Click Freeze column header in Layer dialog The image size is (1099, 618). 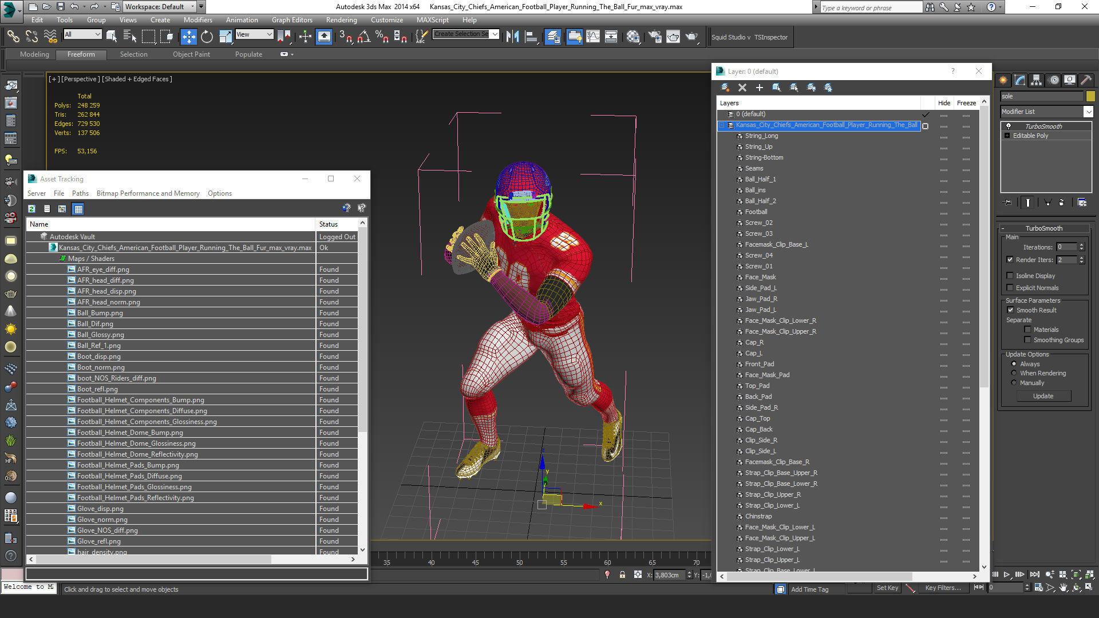tap(966, 103)
